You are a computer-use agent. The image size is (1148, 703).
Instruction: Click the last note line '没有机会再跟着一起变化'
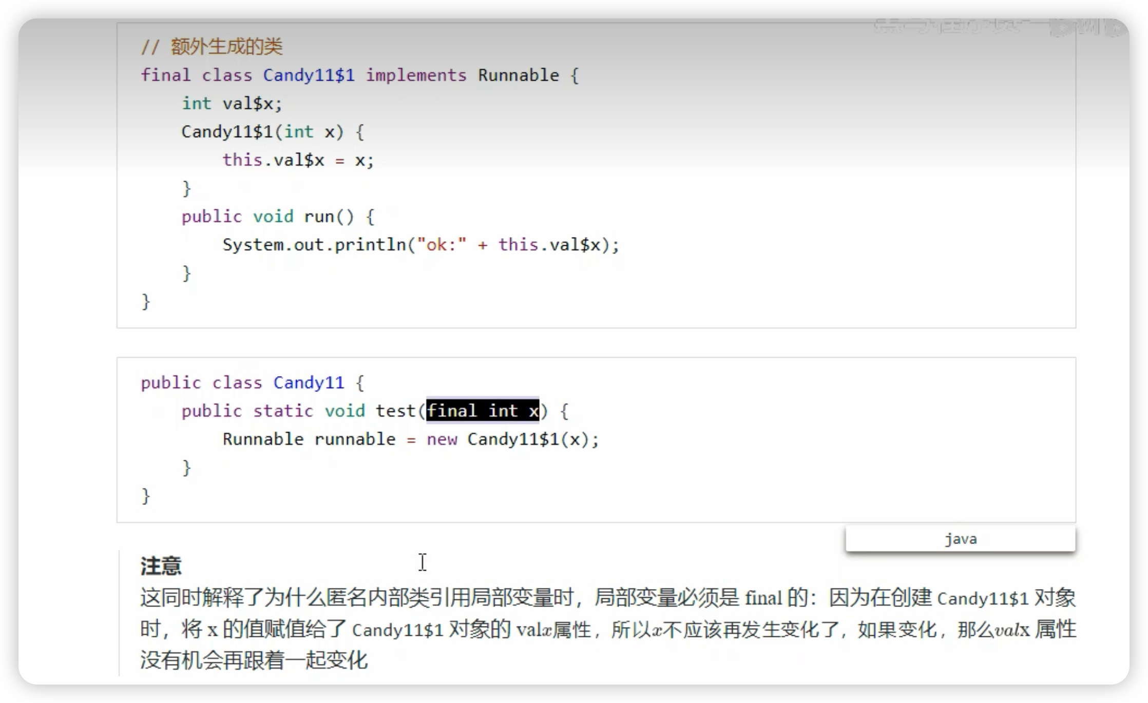click(x=254, y=660)
